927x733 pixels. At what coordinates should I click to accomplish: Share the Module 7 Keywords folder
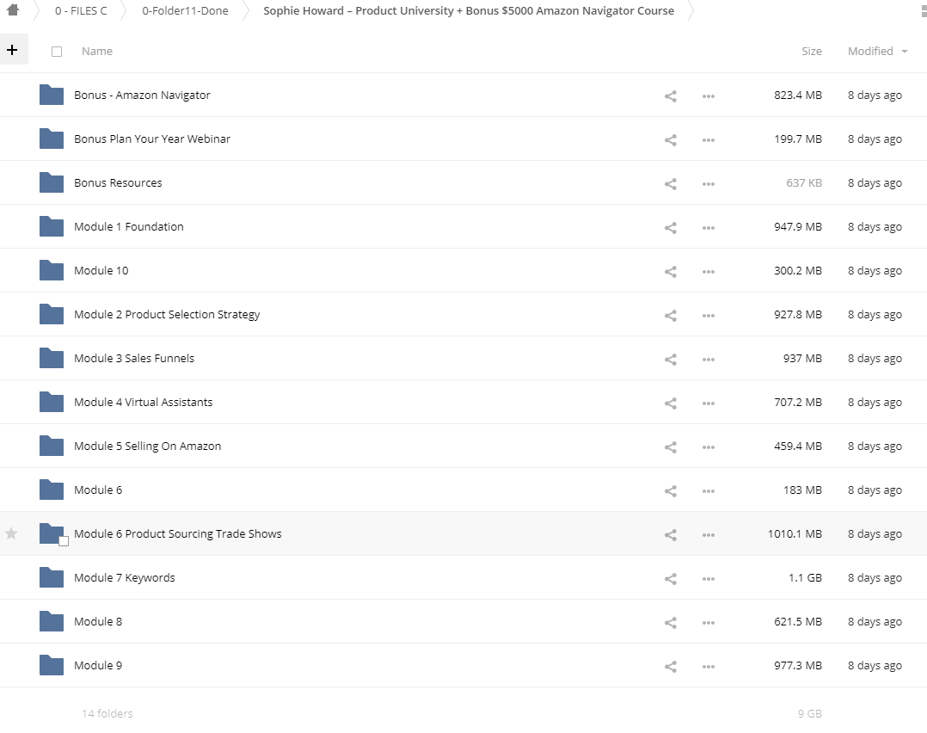click(x=671, y=578)
